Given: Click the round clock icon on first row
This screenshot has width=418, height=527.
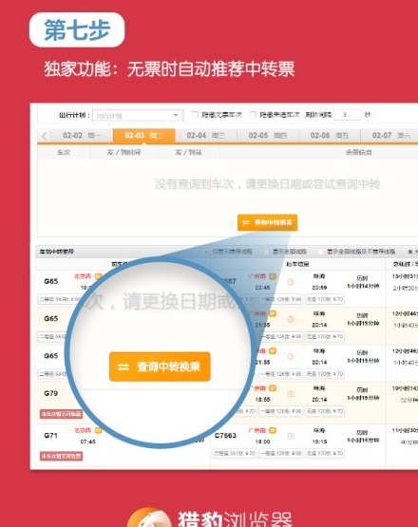Looking at the screenshot, I should tap(291, 282).
